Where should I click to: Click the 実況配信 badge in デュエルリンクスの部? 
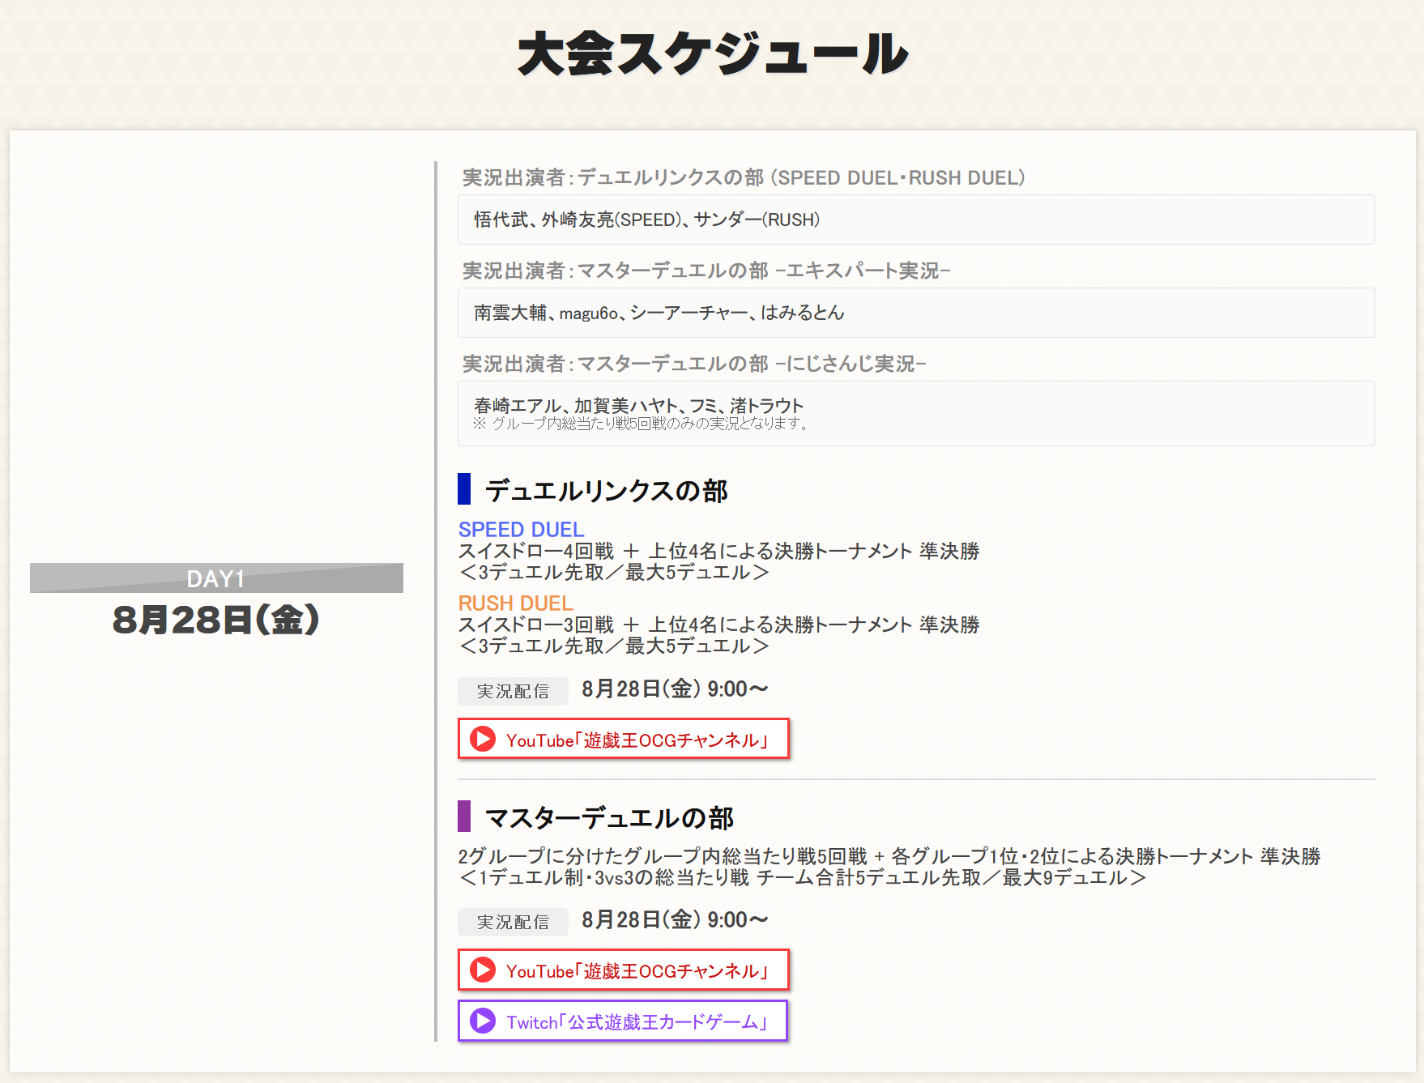point(513,691)
